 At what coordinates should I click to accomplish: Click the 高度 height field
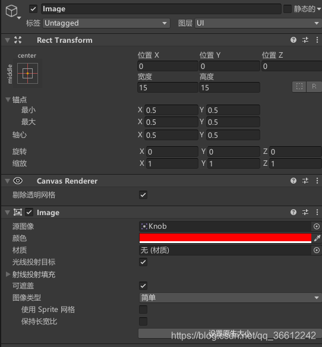229,87
